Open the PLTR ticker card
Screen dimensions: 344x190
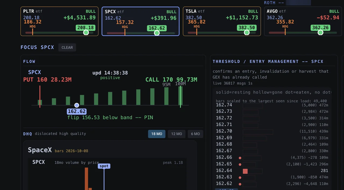(59, 21)
